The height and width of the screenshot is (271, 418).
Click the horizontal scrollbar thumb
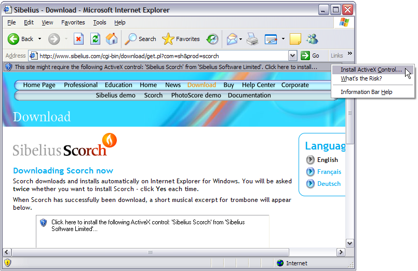click(x=150, y=252)
